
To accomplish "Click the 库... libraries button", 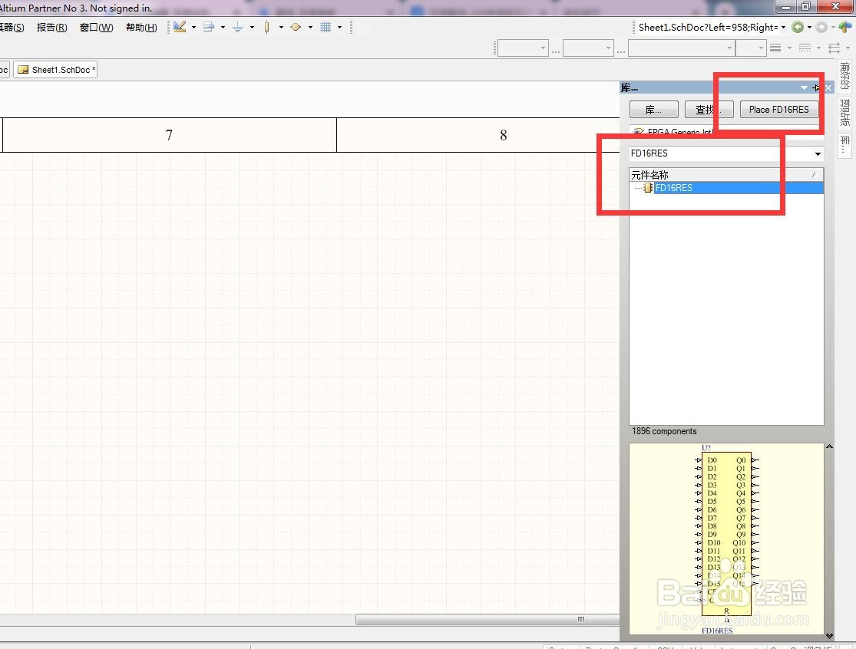I will 653,110.
